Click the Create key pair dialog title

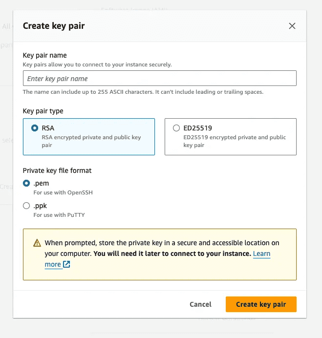54,26
